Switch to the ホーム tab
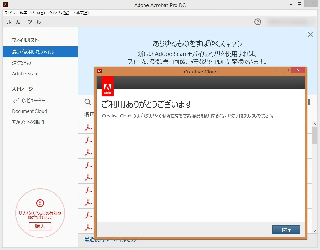Image resolution: width=320 pixels, height=250 pixels. (x=13, y=22)
